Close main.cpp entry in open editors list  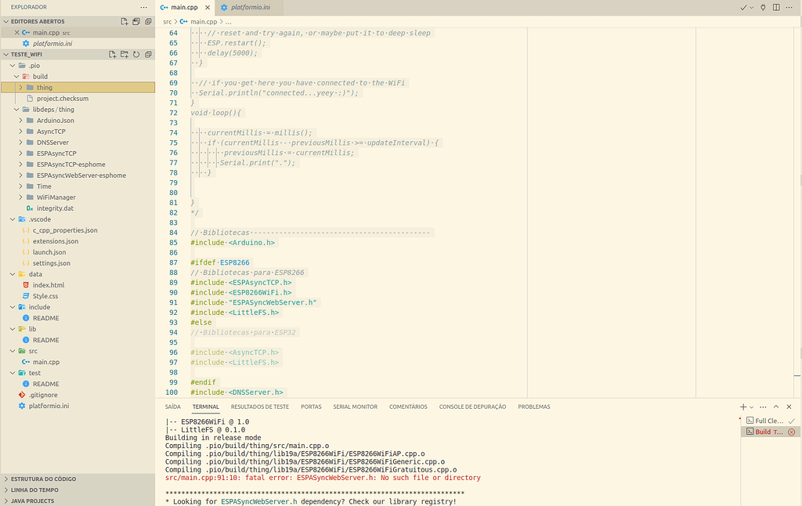click(17, 32)
